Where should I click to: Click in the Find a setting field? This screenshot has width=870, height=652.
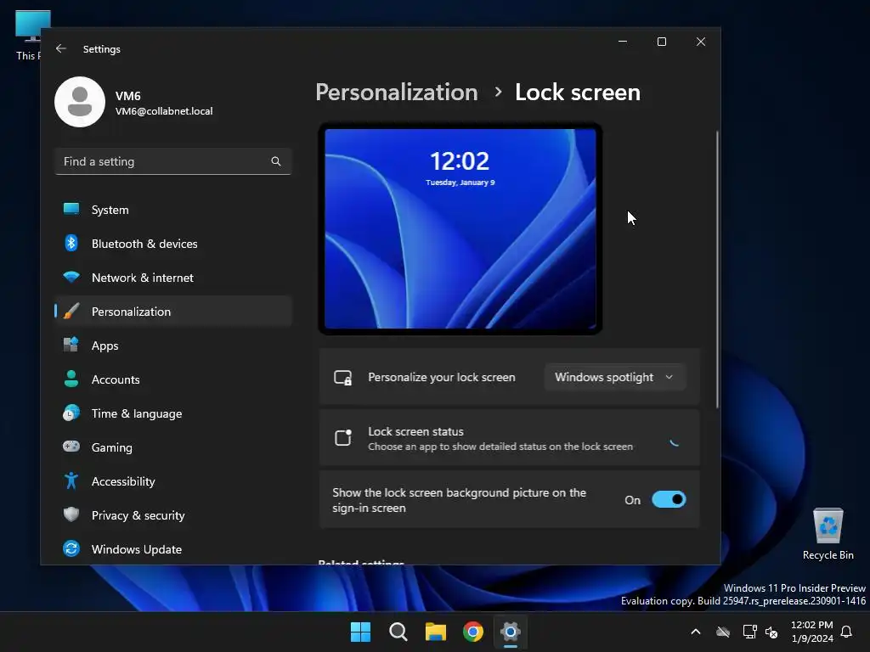pos(173,161)
